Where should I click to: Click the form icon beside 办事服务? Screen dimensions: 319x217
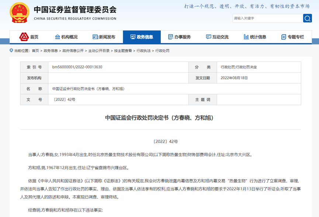point(171,37)
